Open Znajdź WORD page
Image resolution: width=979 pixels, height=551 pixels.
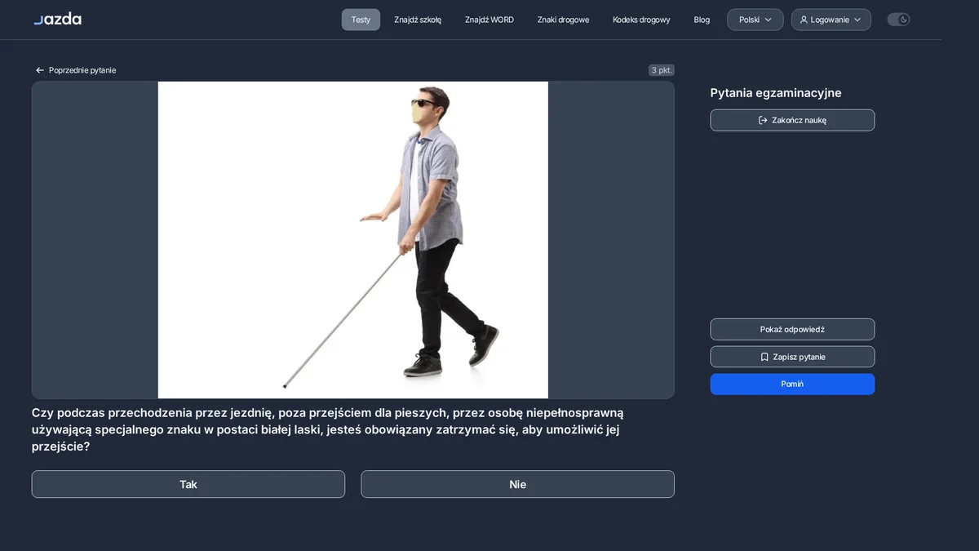(x=489, y=20)
